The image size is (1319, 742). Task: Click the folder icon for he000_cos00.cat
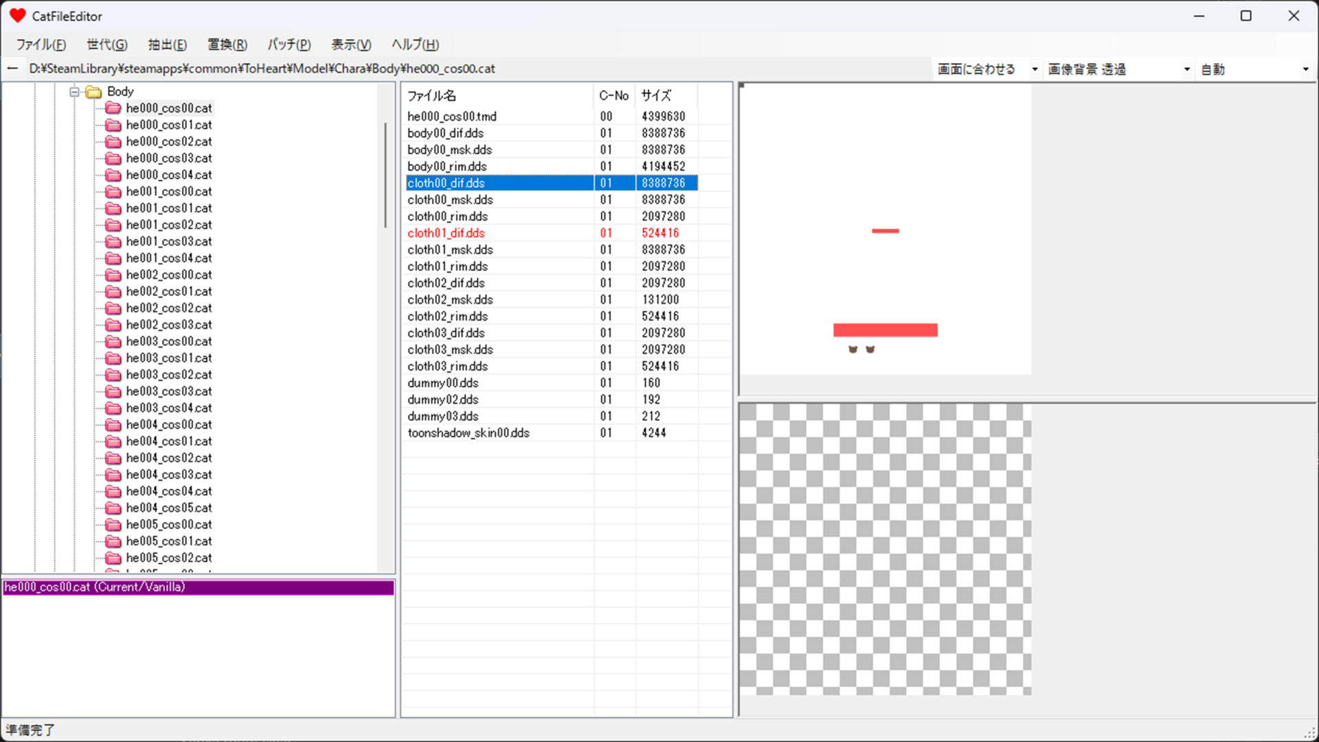[x=113, y=108]
